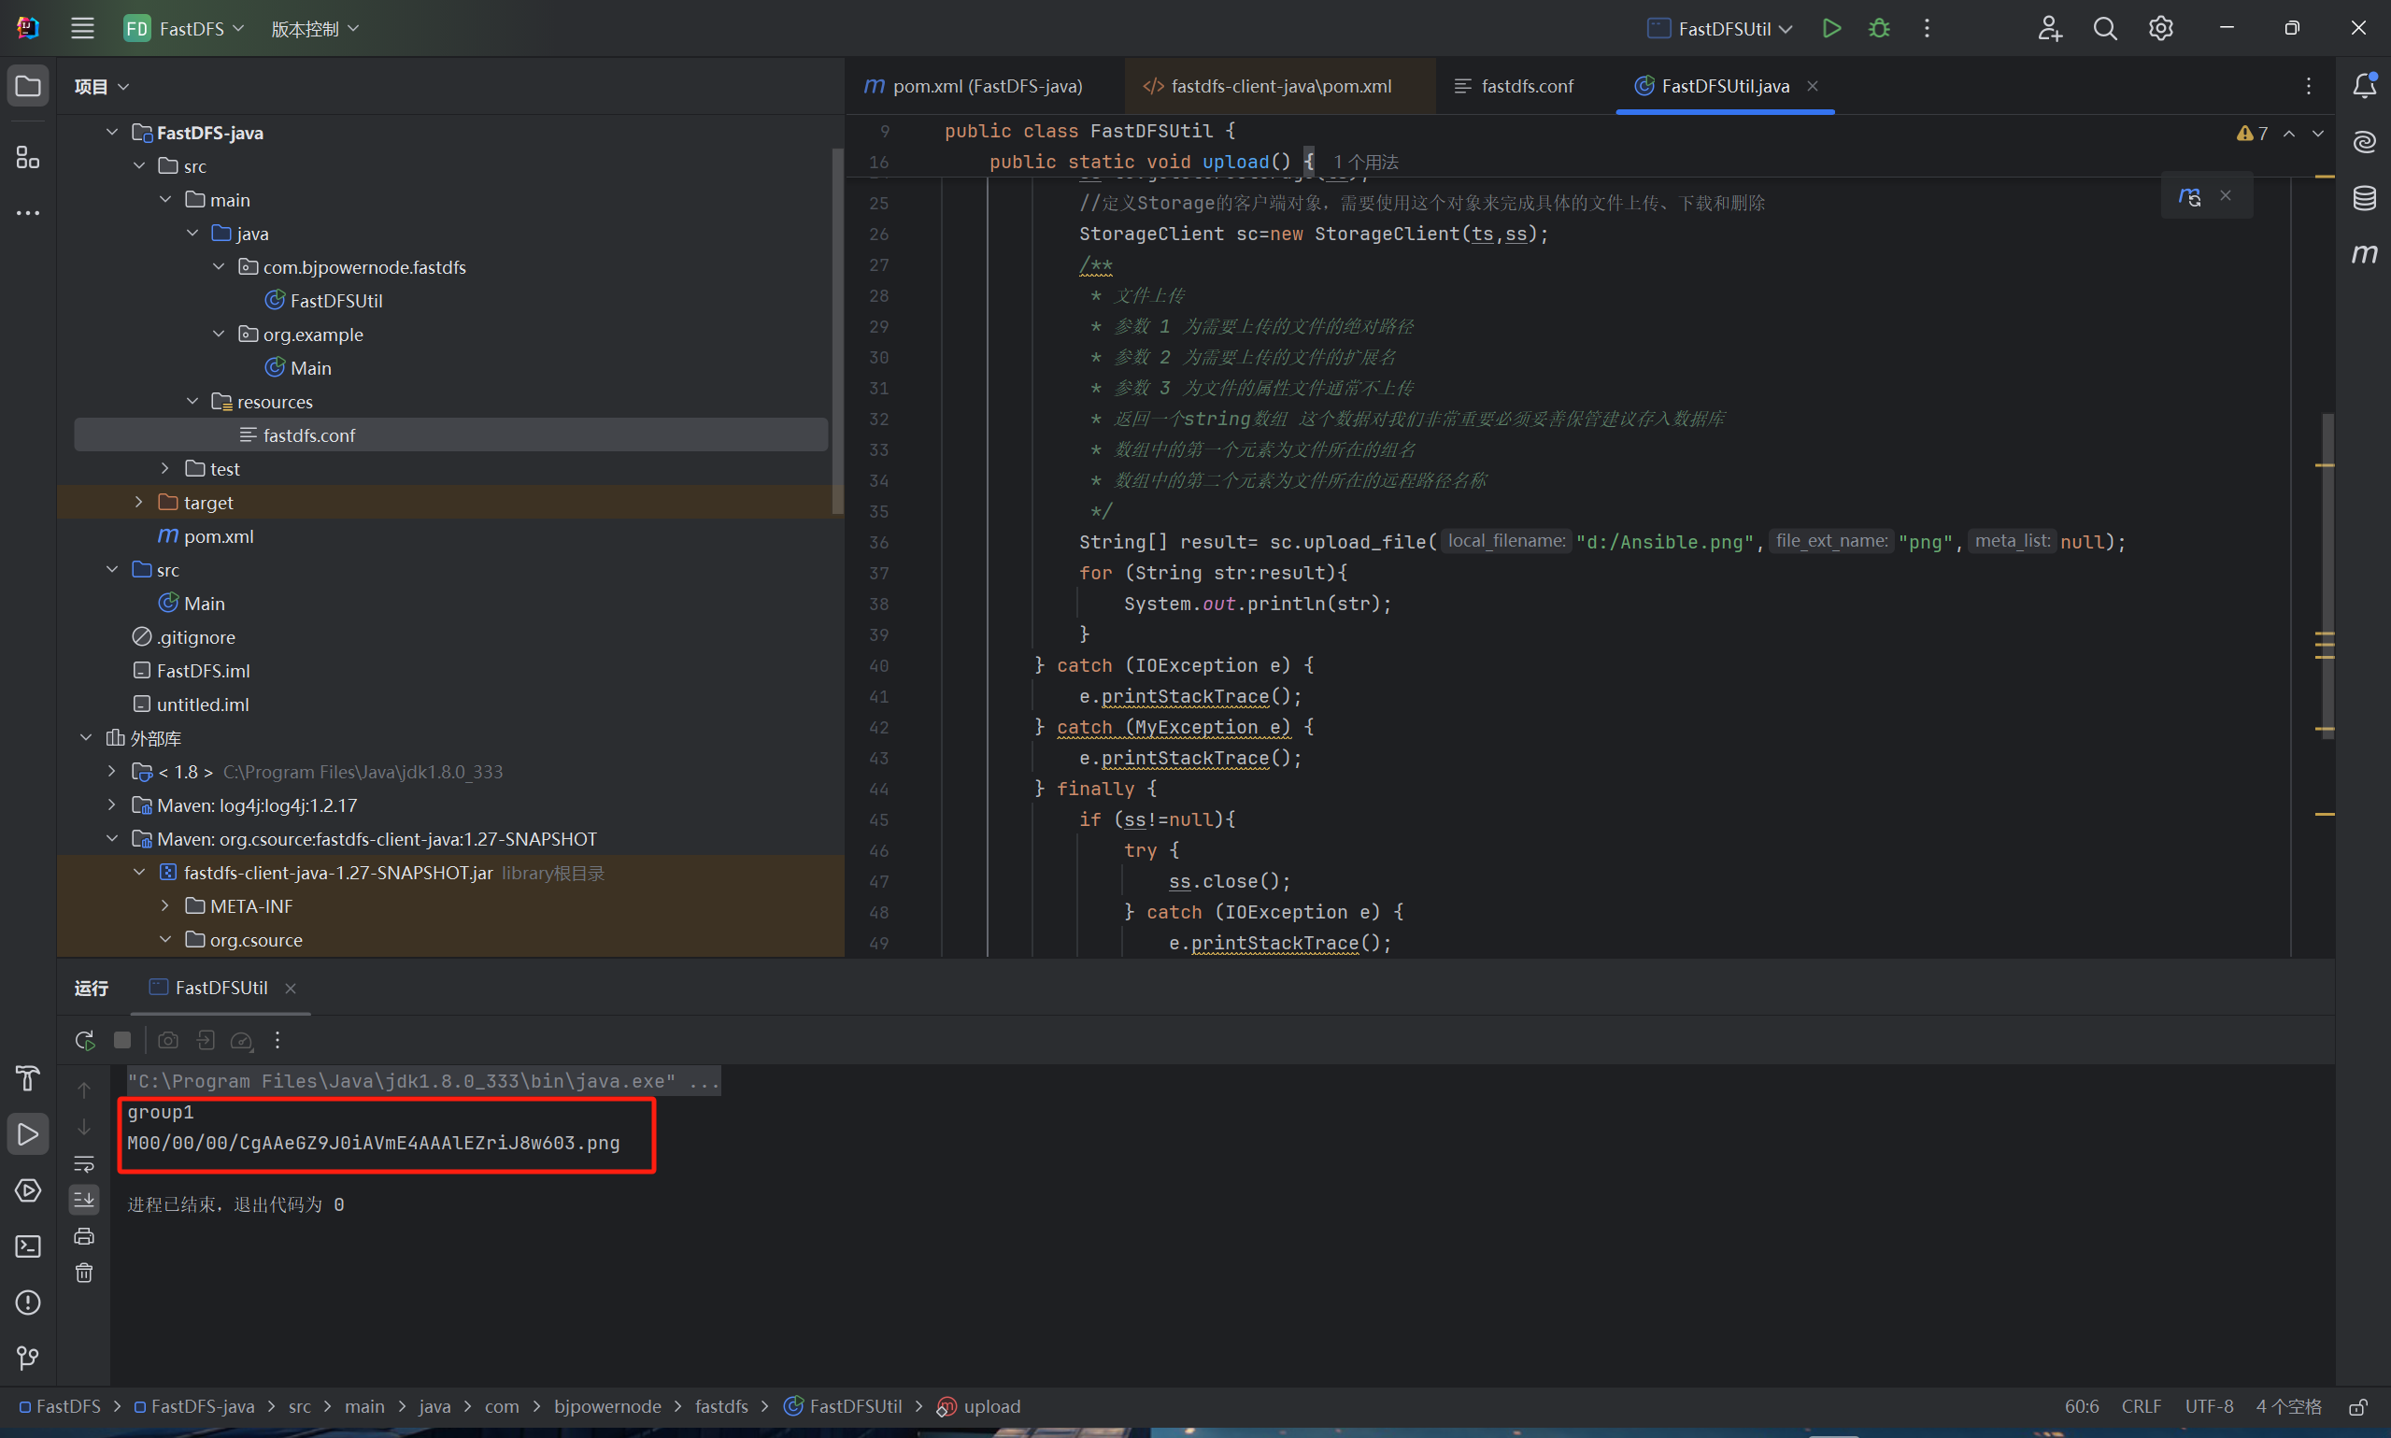Click the stop process square button

(122, 1040)
